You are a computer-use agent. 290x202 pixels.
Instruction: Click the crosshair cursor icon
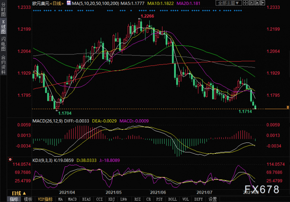point(246,3)
